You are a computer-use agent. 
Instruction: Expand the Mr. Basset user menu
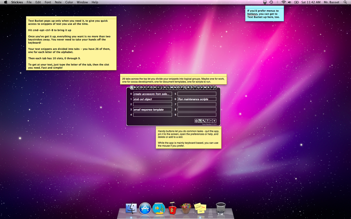[x=331, y=2]
